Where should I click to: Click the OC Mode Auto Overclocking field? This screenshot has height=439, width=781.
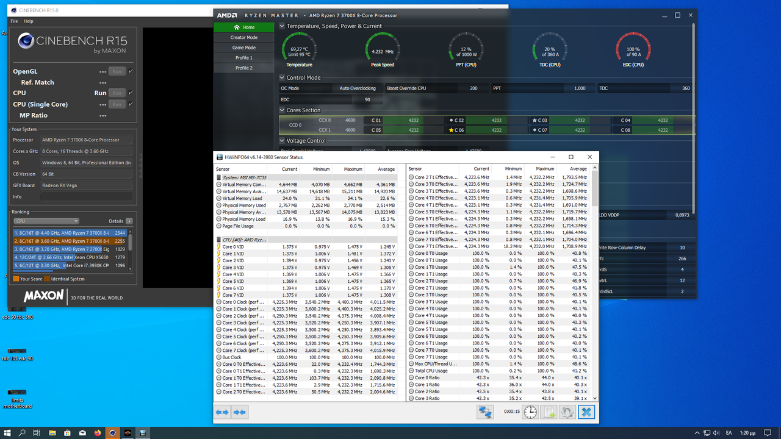pos(331,88)
